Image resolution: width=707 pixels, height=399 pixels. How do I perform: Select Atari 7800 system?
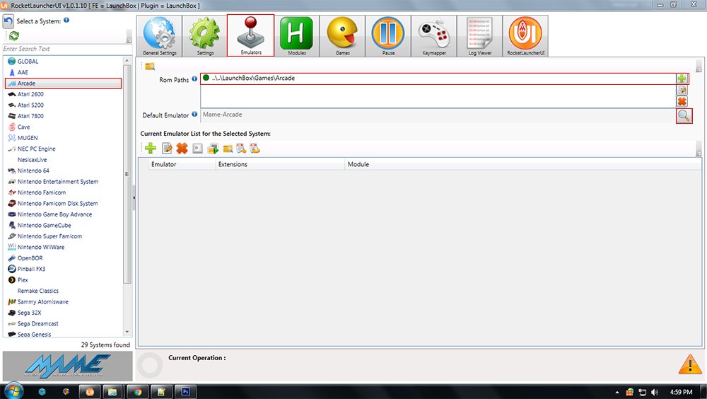click(x=26, y=116)
